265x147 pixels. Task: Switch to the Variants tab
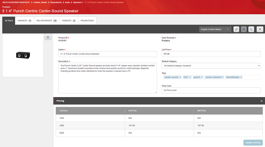tap(24, 21)
